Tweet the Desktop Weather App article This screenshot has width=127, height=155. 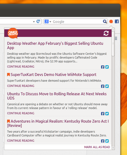107,67
